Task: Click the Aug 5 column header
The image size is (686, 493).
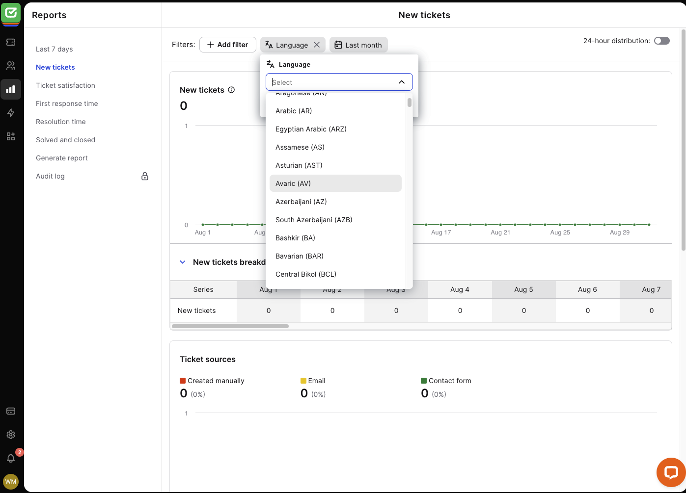Action: (523, 289)
